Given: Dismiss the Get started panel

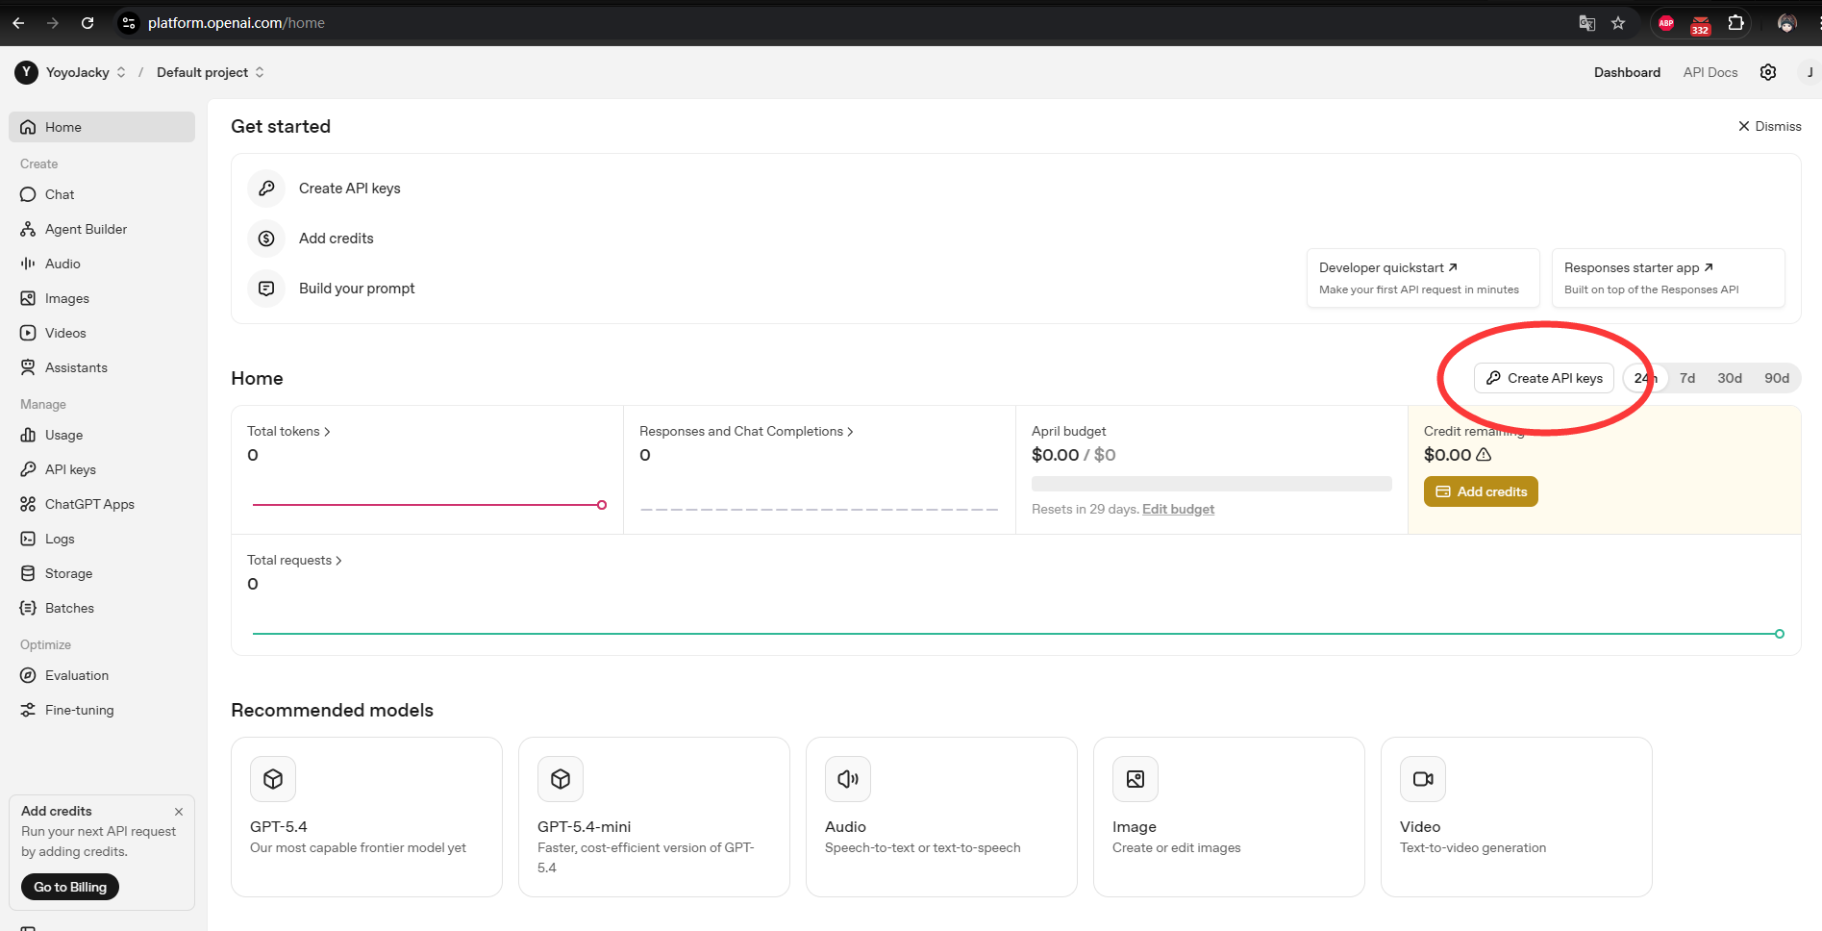Looking at the screenshot, I should 1769,126.
